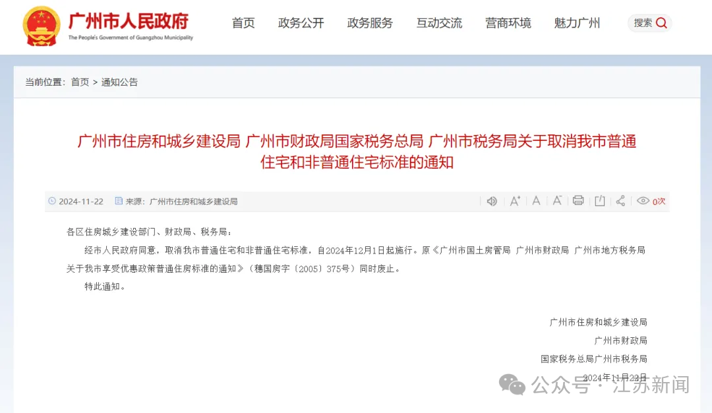Click the magnifying glass search icon

(x=662, y=23)
